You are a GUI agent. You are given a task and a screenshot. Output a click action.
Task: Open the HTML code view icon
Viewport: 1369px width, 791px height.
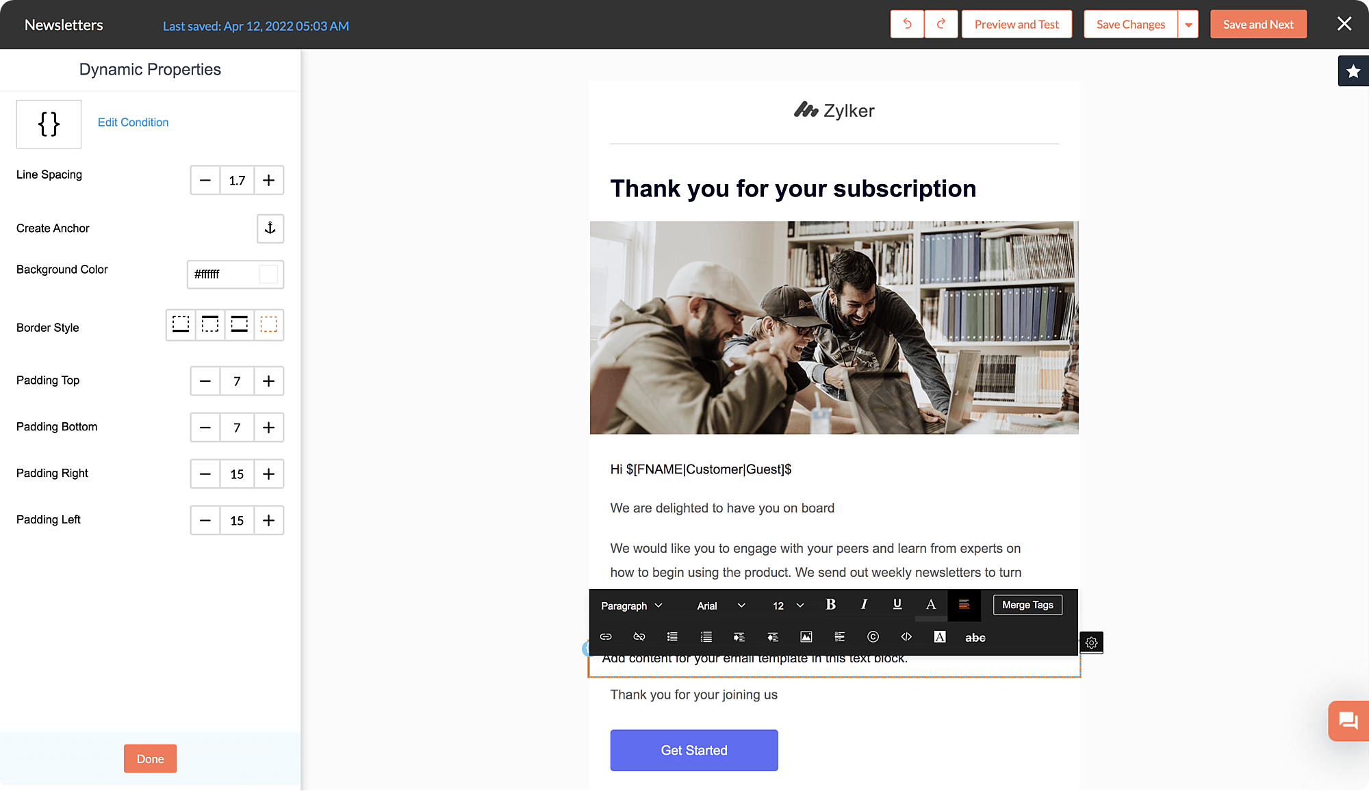click(906, 637)
